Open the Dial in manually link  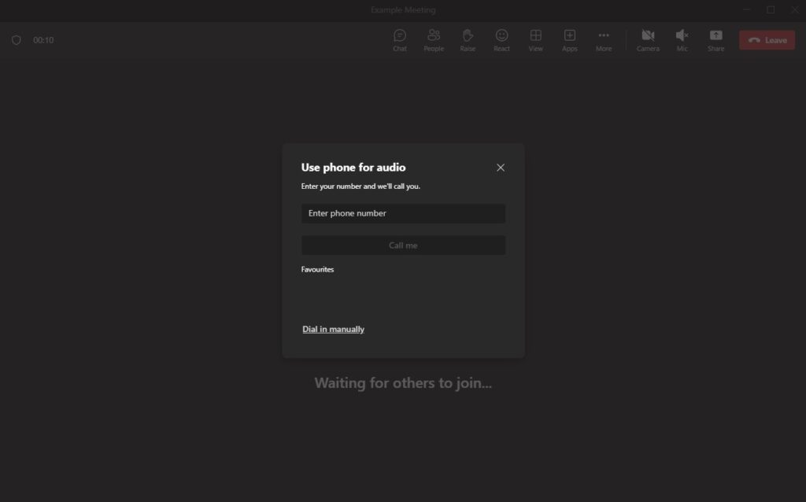(x=333, y=329)
